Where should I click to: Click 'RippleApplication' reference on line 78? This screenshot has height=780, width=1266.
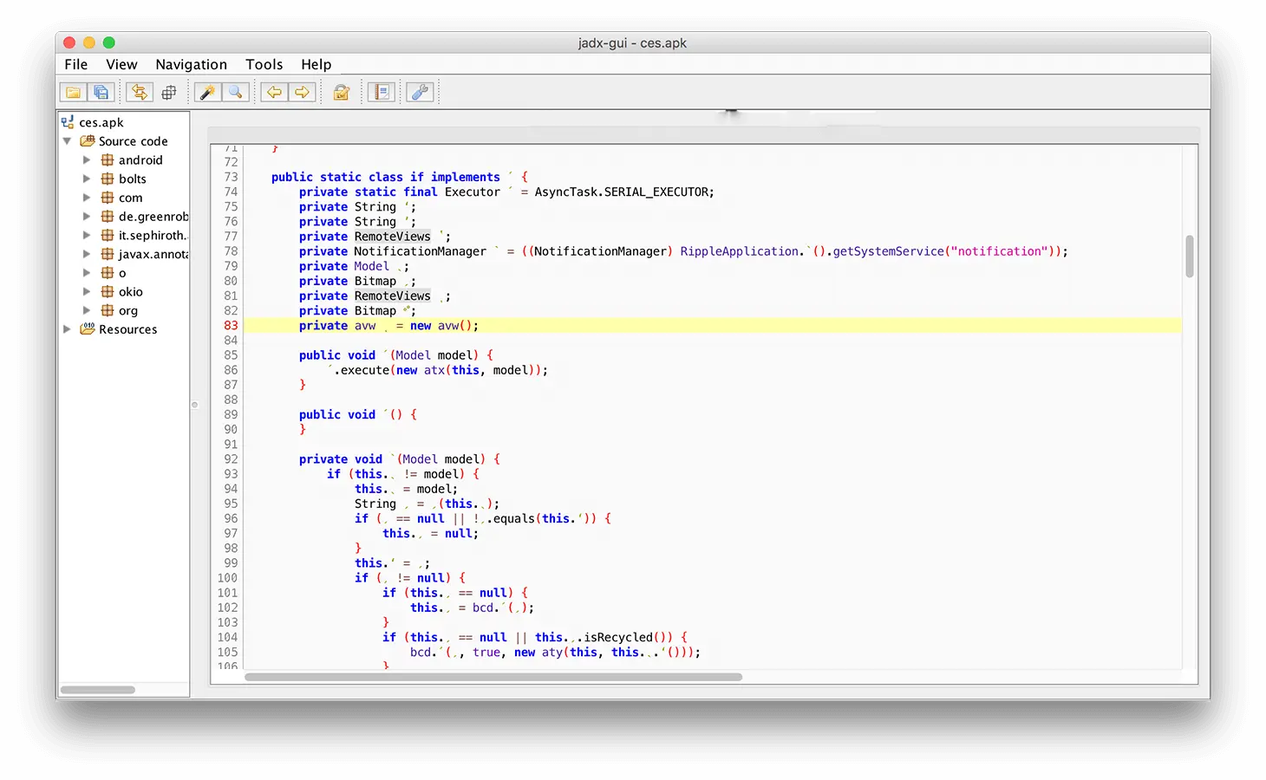coord(740,251)
